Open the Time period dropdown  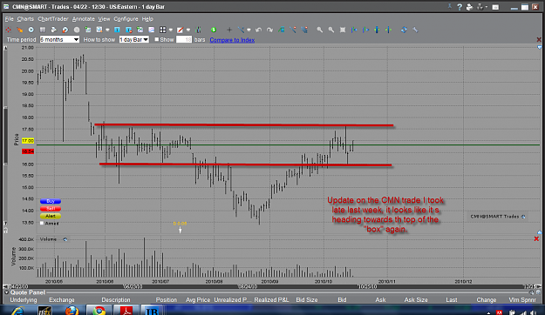59,39
